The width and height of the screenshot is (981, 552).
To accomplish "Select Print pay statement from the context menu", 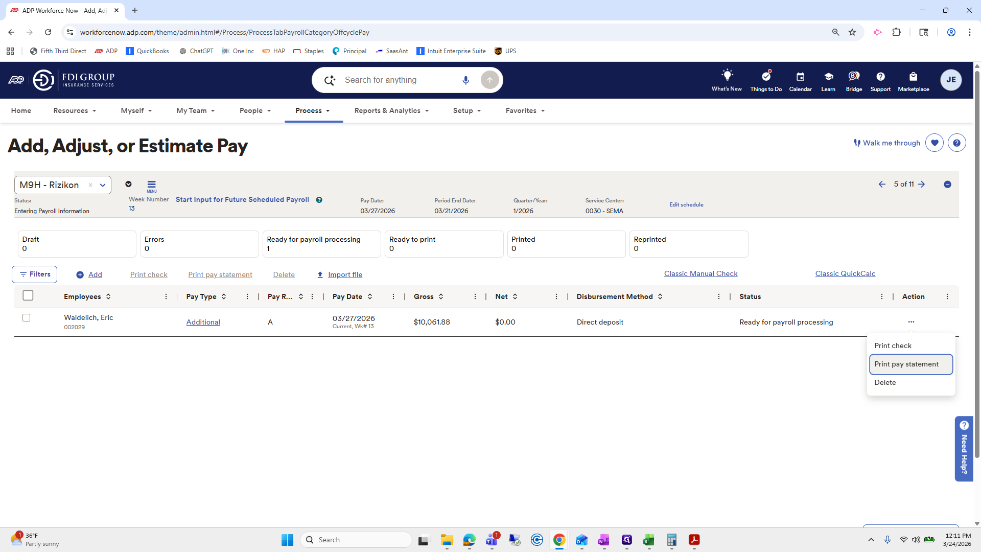I will pos(906,364).
